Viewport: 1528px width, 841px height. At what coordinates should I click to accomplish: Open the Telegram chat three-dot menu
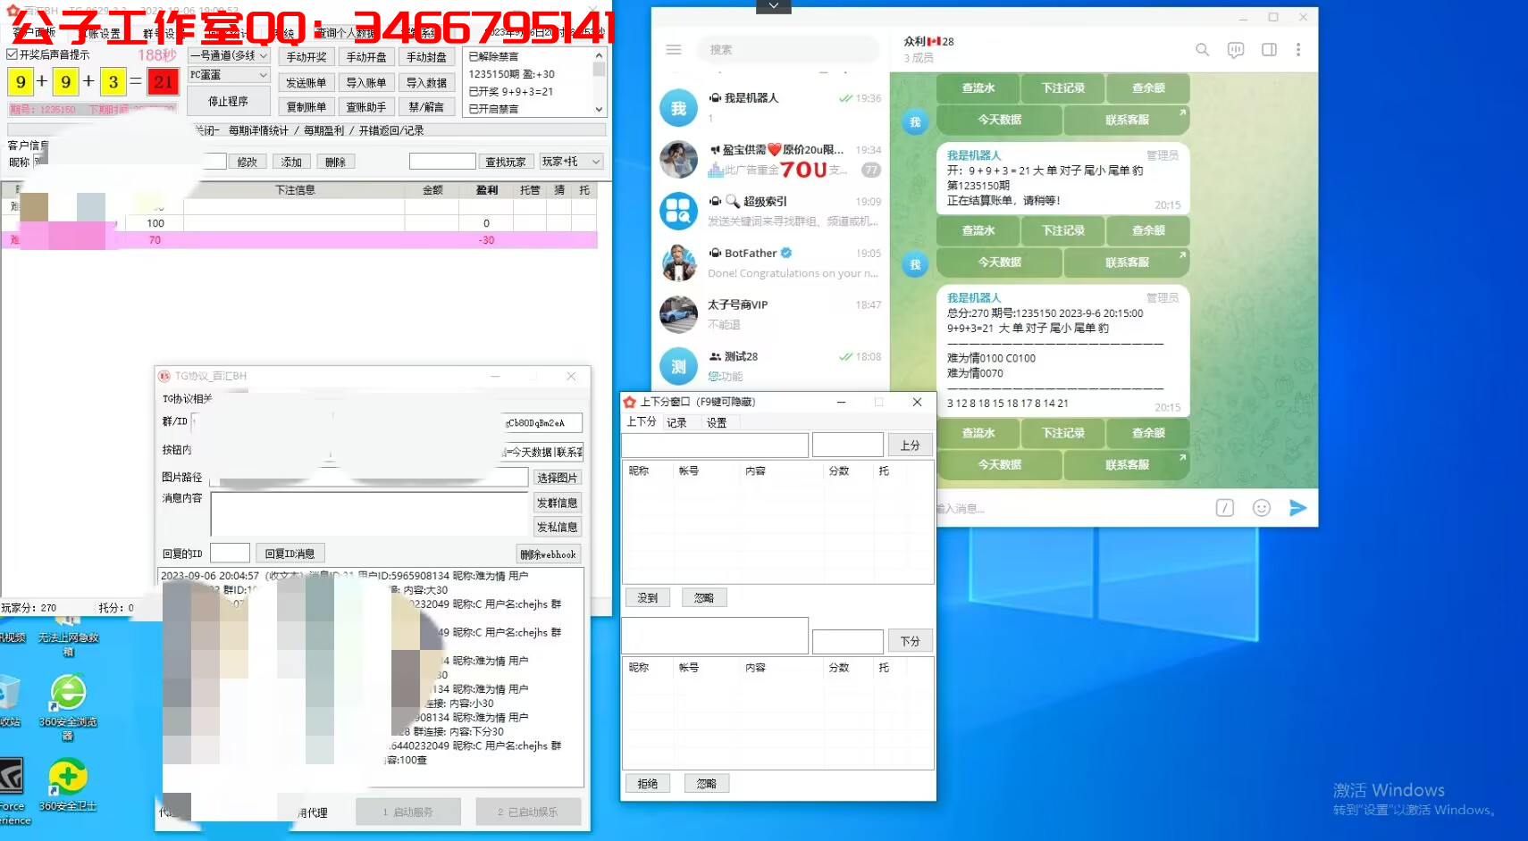pyautogui.click(x=1298, y=50)
